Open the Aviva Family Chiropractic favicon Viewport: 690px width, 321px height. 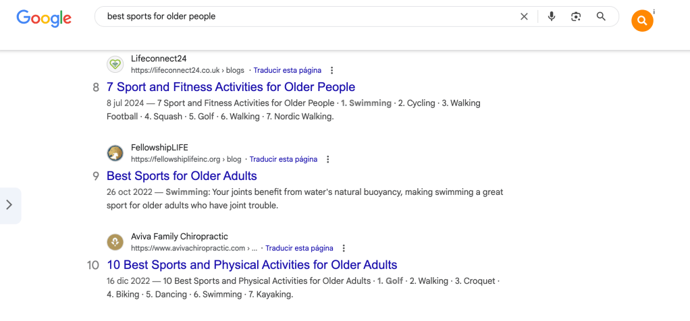click(115, 242)
